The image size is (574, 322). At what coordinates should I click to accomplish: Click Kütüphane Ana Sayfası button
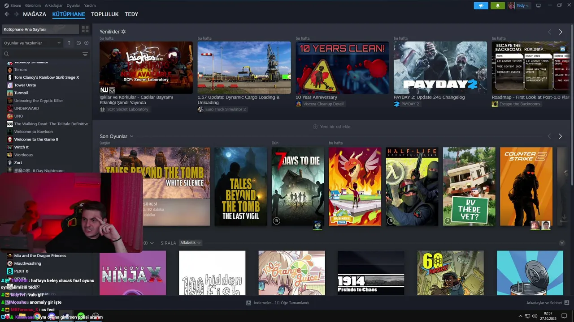[x=40, y=29]
